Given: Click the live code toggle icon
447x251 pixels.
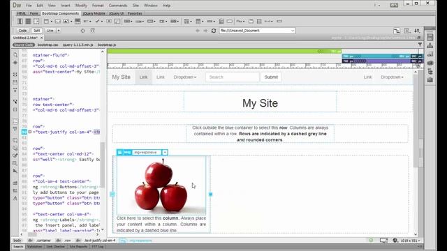Looking at the screenshot, I should click(92, 31).
